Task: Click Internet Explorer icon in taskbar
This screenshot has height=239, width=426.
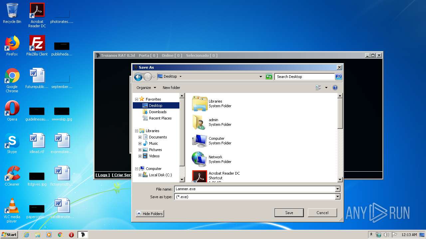Action: click(26, 235)
